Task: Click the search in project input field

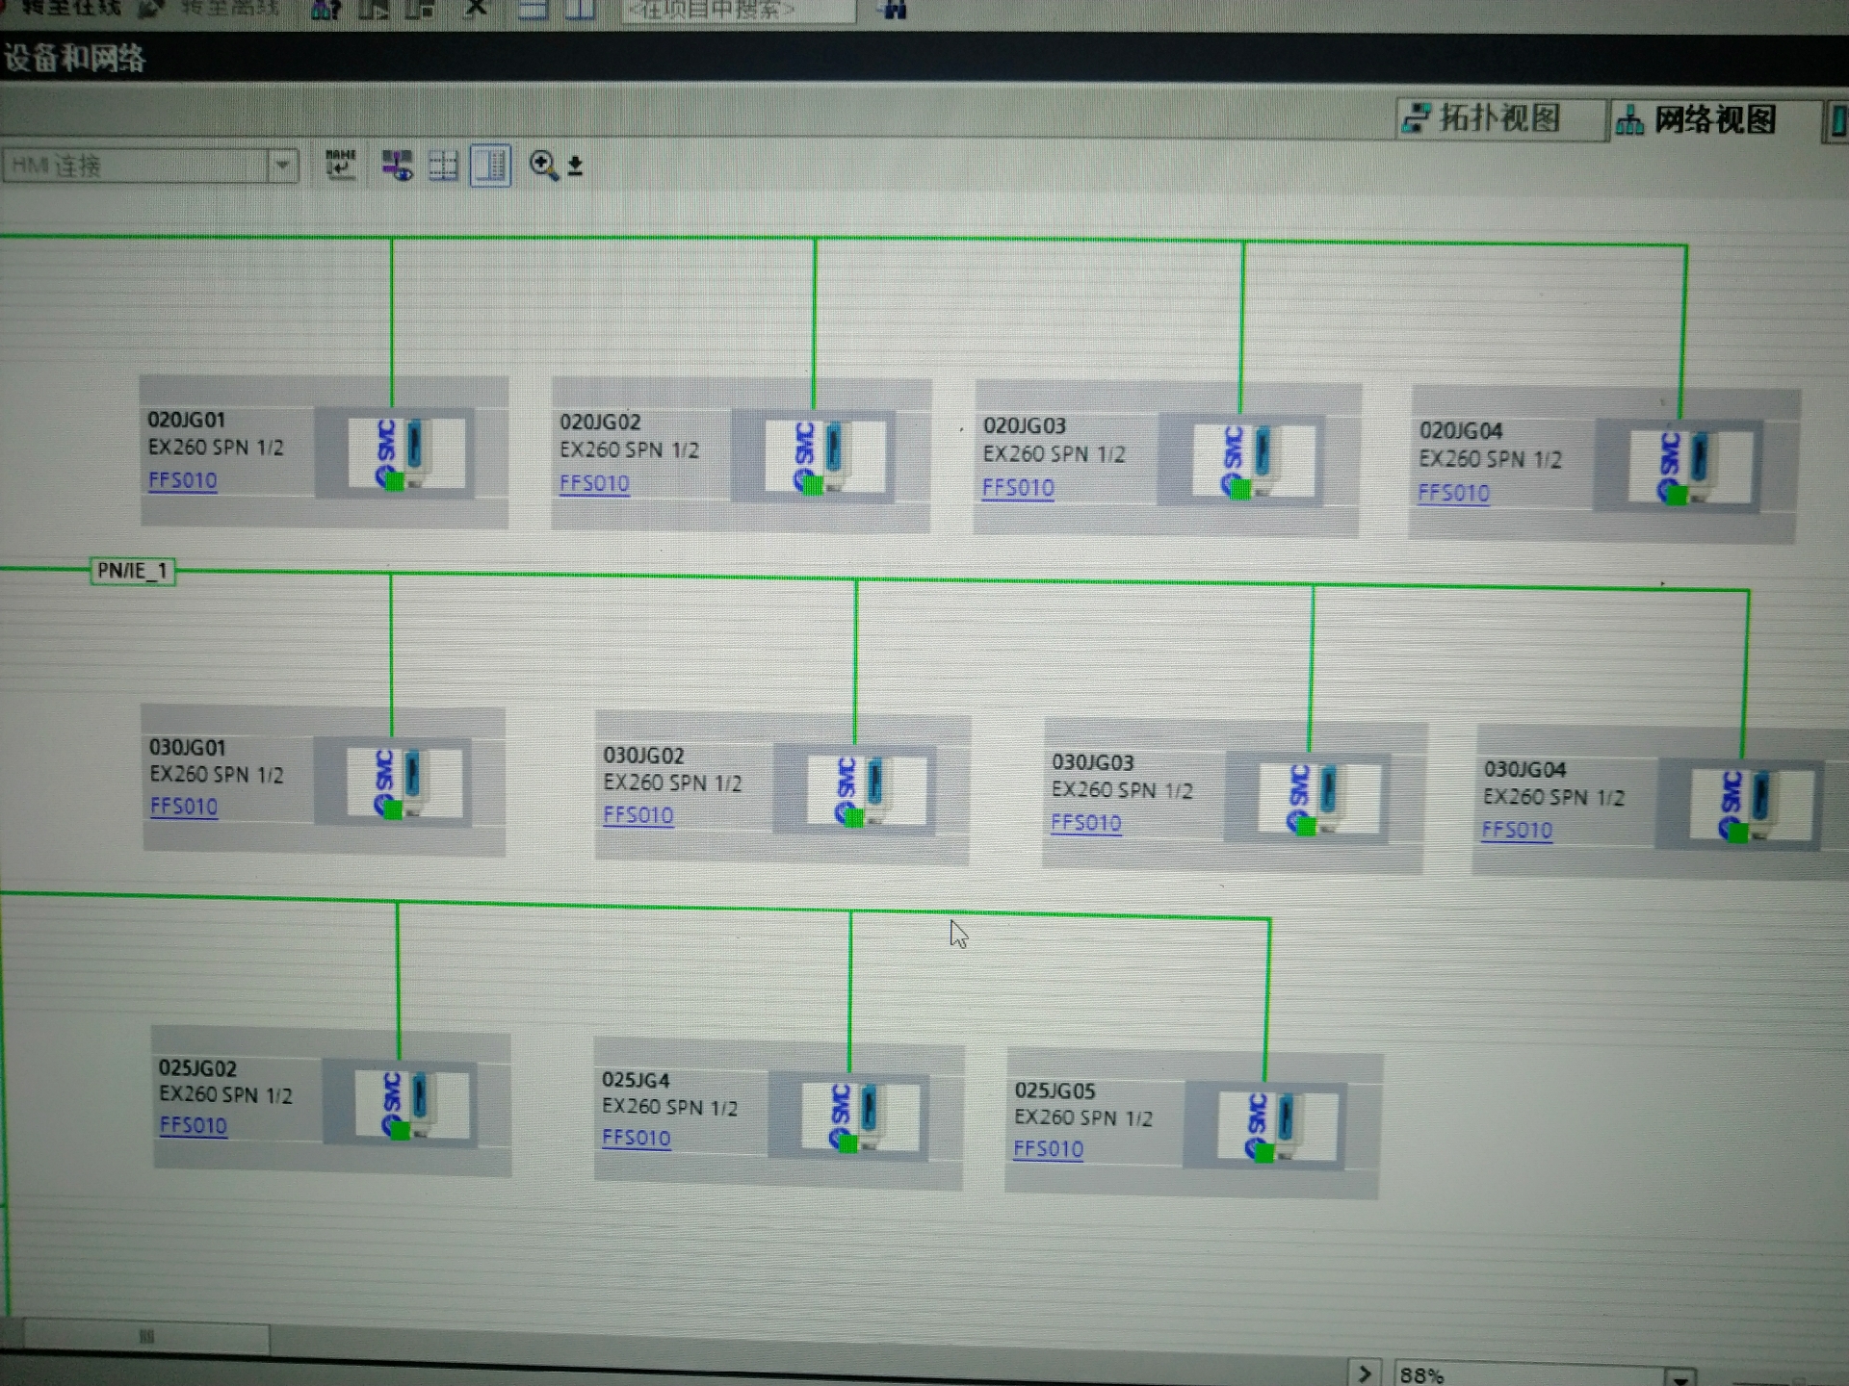Action: (737, 10)
